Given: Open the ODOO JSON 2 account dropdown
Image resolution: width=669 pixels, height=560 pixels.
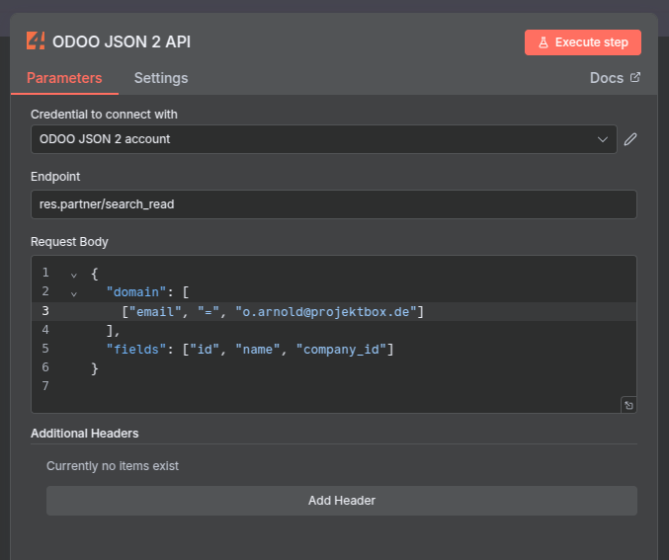Looking at the screenshot, I should coord(316,139).
